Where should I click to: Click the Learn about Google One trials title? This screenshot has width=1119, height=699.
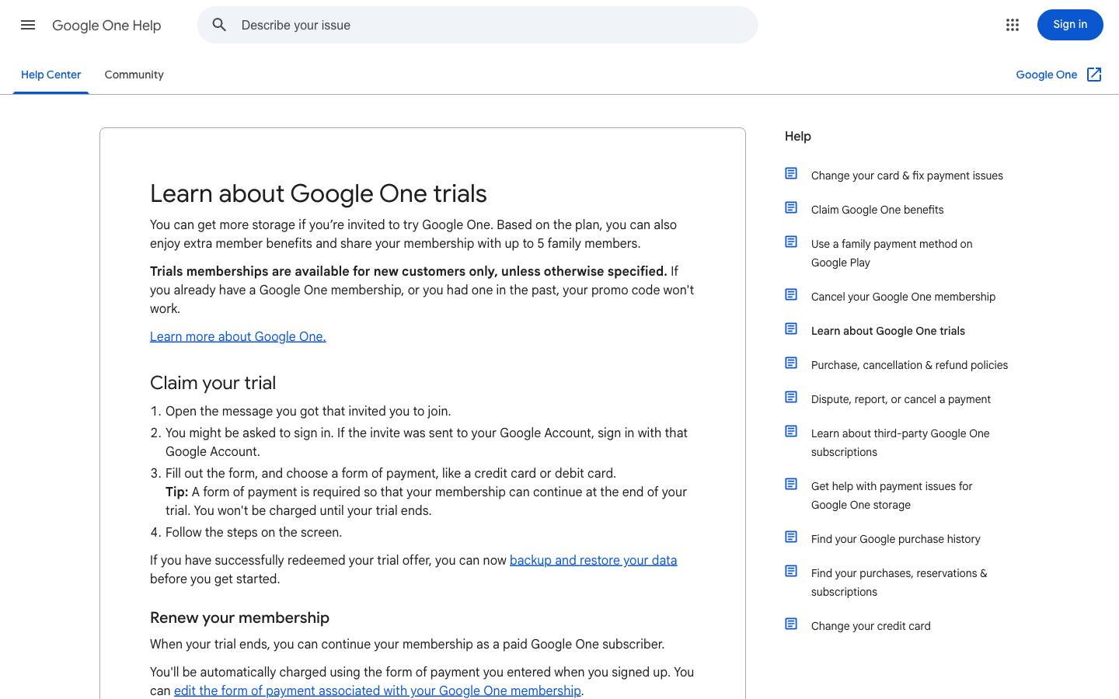click(319, 193)
